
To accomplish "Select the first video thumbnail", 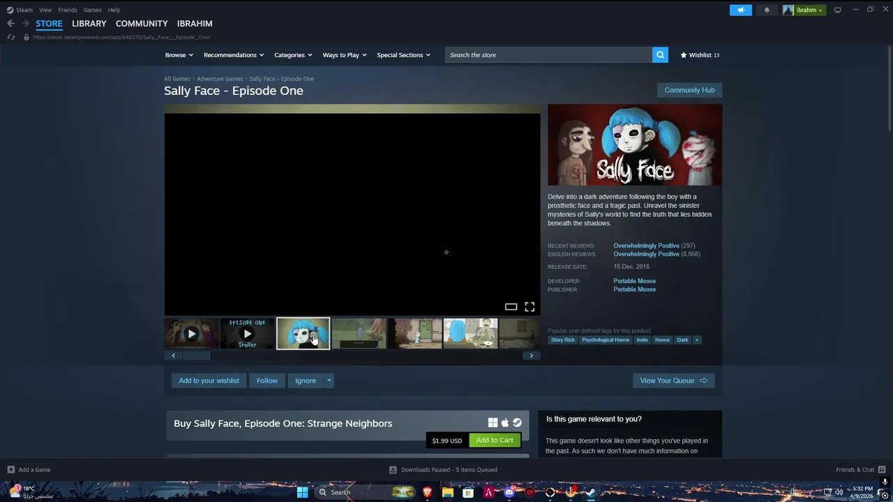I will [x=191, y=333].
